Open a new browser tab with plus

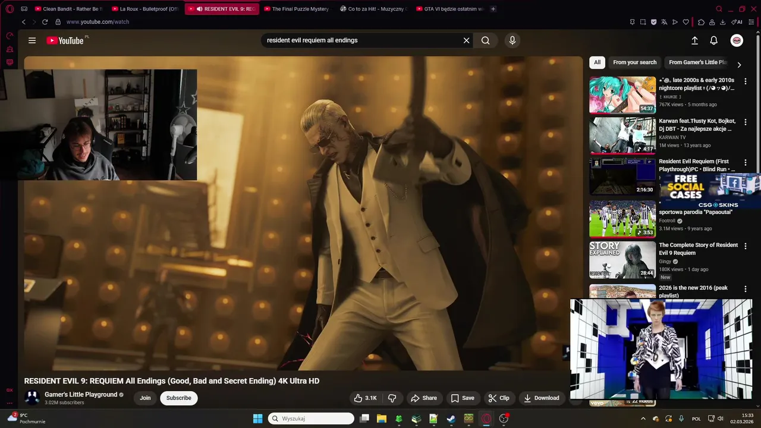[x=493, y=9]
